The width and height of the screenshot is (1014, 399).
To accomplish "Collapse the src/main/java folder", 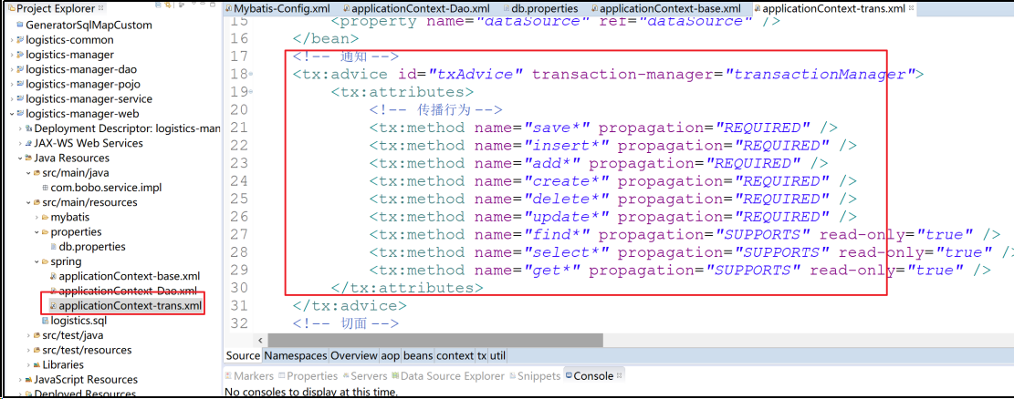I will (28, 173).
